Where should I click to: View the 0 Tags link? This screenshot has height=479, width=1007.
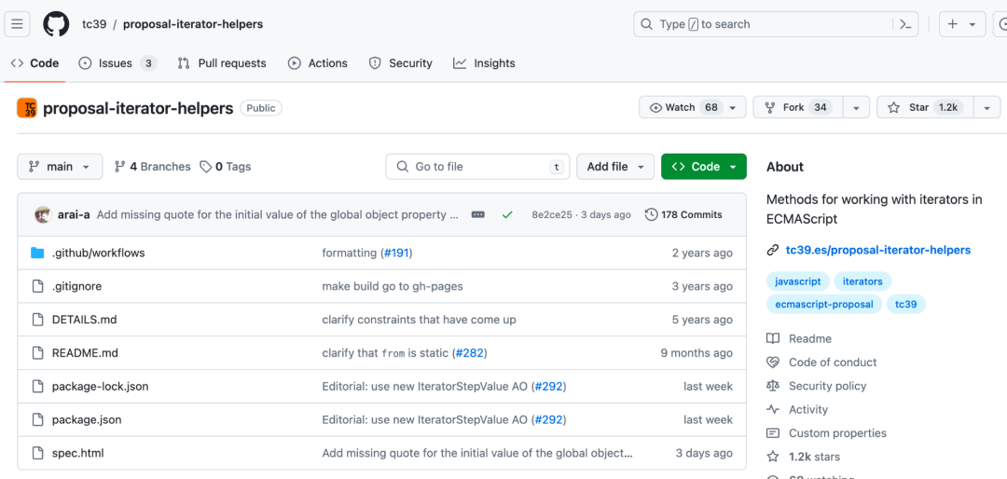coord(226,166)
